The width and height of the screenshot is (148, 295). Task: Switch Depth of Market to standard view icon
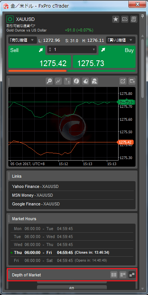[114, 274]
